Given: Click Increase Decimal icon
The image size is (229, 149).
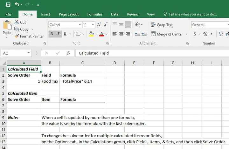Looking at the screenshot, I should coord(221,34).
